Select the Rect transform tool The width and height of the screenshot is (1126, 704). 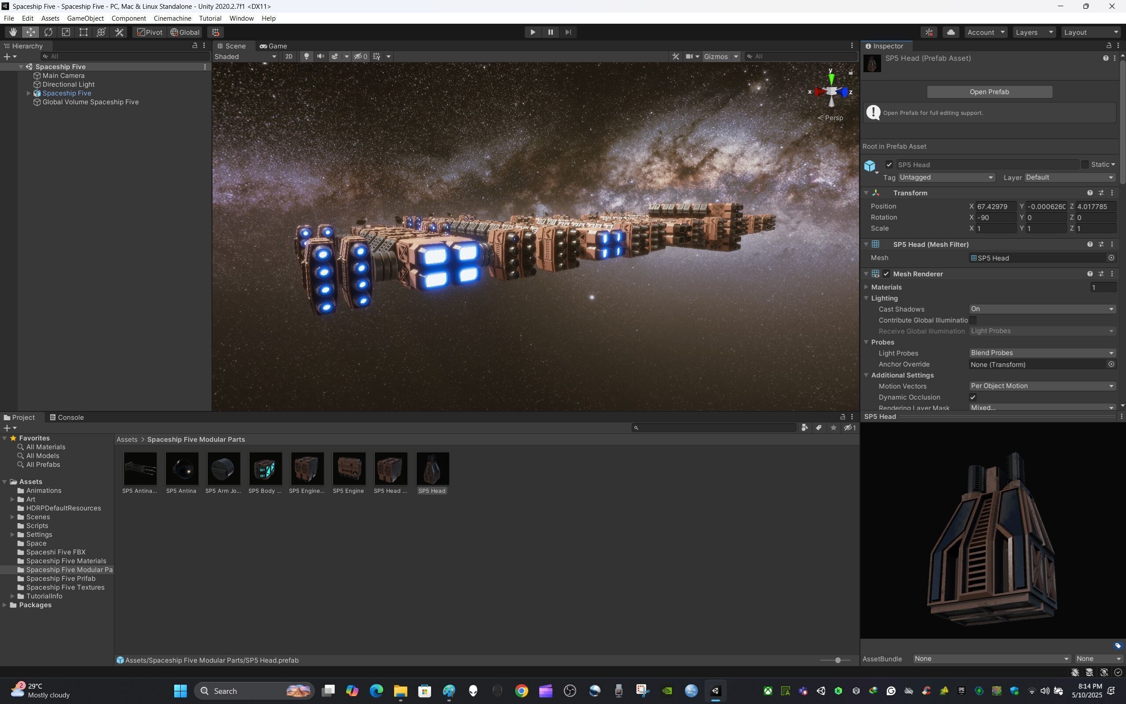[x=83, y=32]
